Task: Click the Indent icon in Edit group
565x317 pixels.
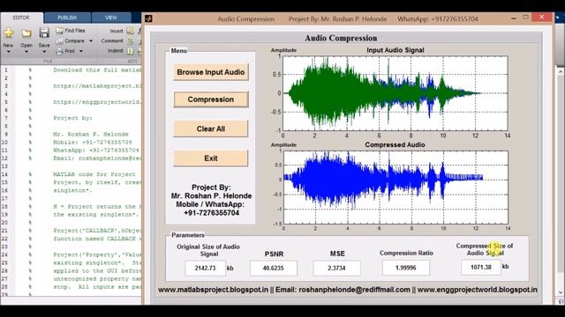Action: (x=130, y=51)
